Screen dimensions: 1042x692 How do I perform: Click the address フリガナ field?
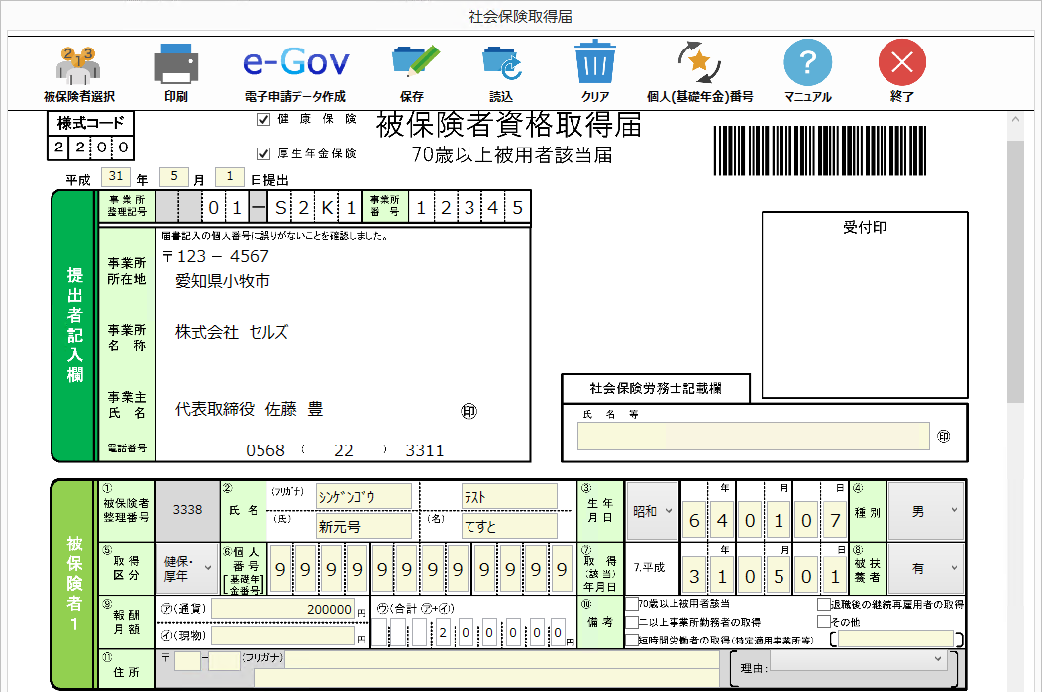click(x=502, y=658)
